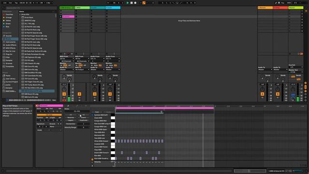
Task: Open Grooves category in browser
Action: click(x=9, y=63)
